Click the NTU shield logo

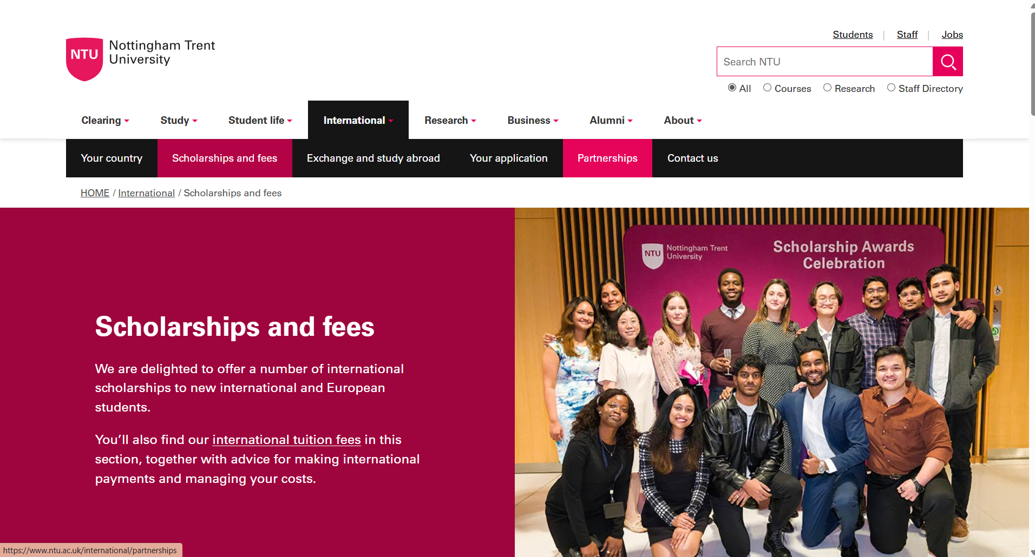tap(84, 59)
